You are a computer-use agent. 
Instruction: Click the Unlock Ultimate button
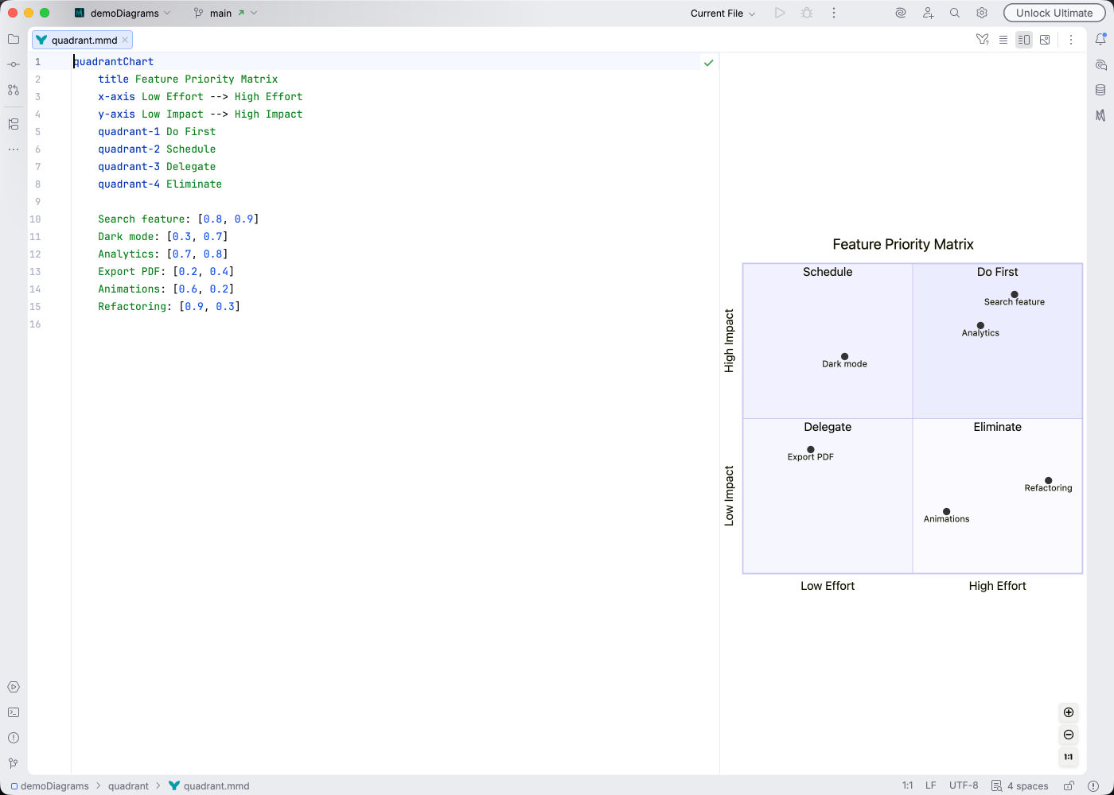[1054, 13]
